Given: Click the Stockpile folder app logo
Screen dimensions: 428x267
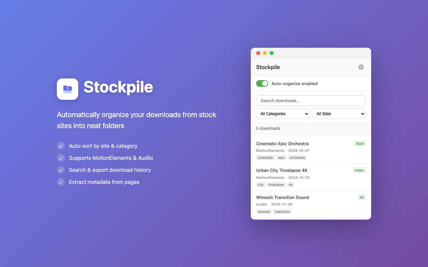Looking at the screenshot, I should coord(68,89).
